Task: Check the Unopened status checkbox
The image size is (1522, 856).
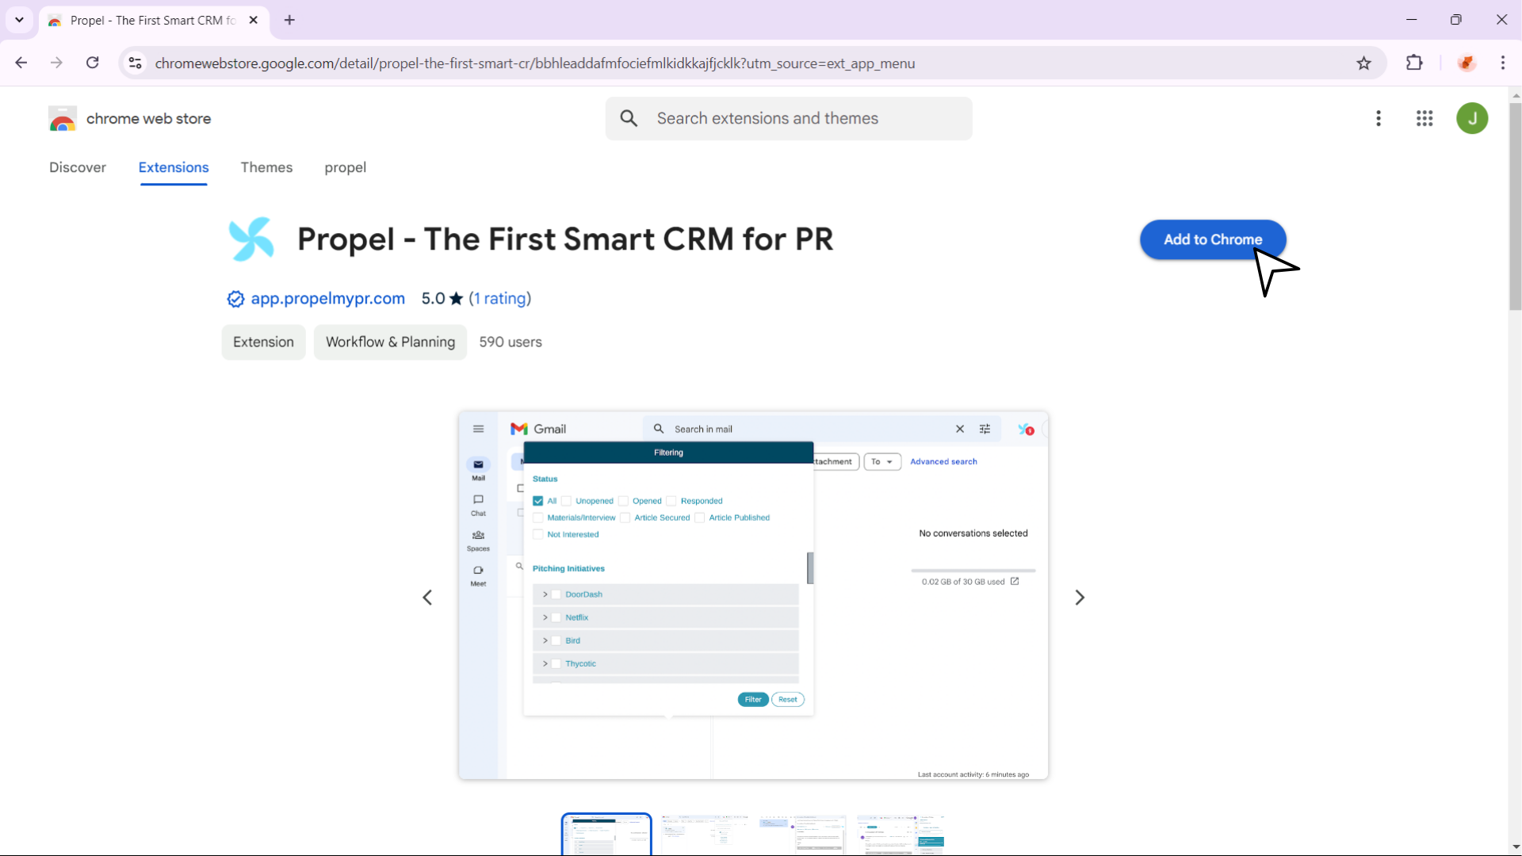Action: pyautogui.click(x=566, y=501)
